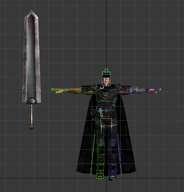
Task: Select the green bone box above the head
Action: click(106, 71)
